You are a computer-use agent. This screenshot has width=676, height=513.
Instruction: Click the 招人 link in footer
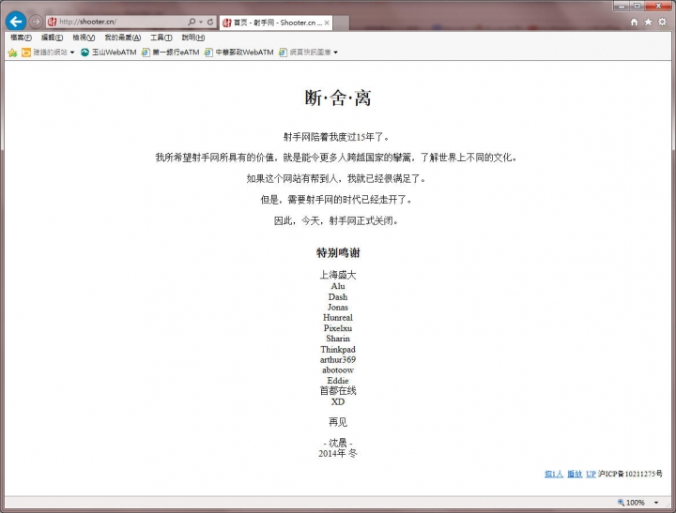pos(554,474)
